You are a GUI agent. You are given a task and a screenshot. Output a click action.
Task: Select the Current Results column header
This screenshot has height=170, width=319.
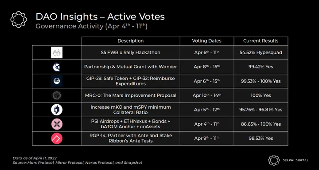tap(261, 41)
